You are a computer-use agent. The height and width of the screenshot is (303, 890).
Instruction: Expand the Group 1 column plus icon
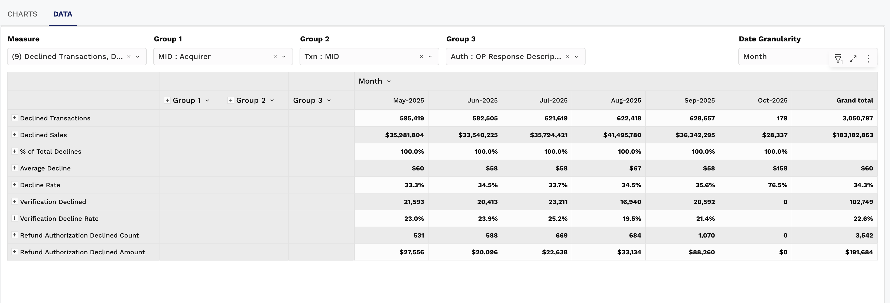click(167, 100)
